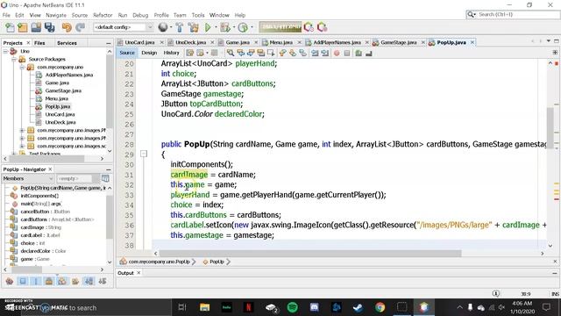Image resolution: width=561 pixels, height=316 pixels.
Task: Toggle Show Fields filter in Navigator
Action: (x=23, y=281)
